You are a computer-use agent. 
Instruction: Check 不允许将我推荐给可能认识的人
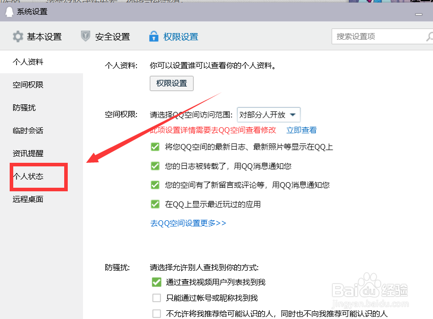coord(156,313)
